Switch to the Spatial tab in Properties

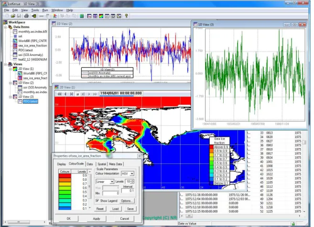[102, 164]
